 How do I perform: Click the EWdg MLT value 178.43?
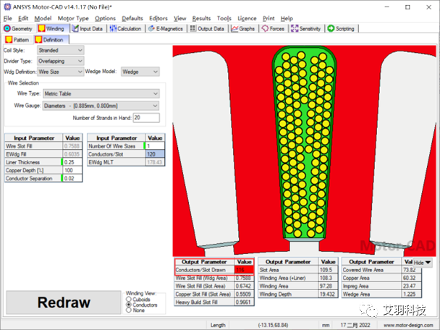tap(155, 162)
